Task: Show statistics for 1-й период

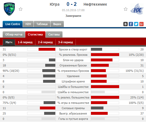Action: tap(25, 42)
